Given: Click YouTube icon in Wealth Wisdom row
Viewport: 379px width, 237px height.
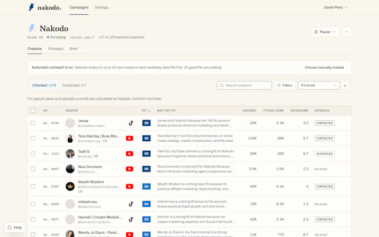Looking at the screenshot, I should coord(129,186).
